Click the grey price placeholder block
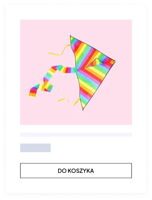This screenshot has height=200, width=152. [35, 148]
